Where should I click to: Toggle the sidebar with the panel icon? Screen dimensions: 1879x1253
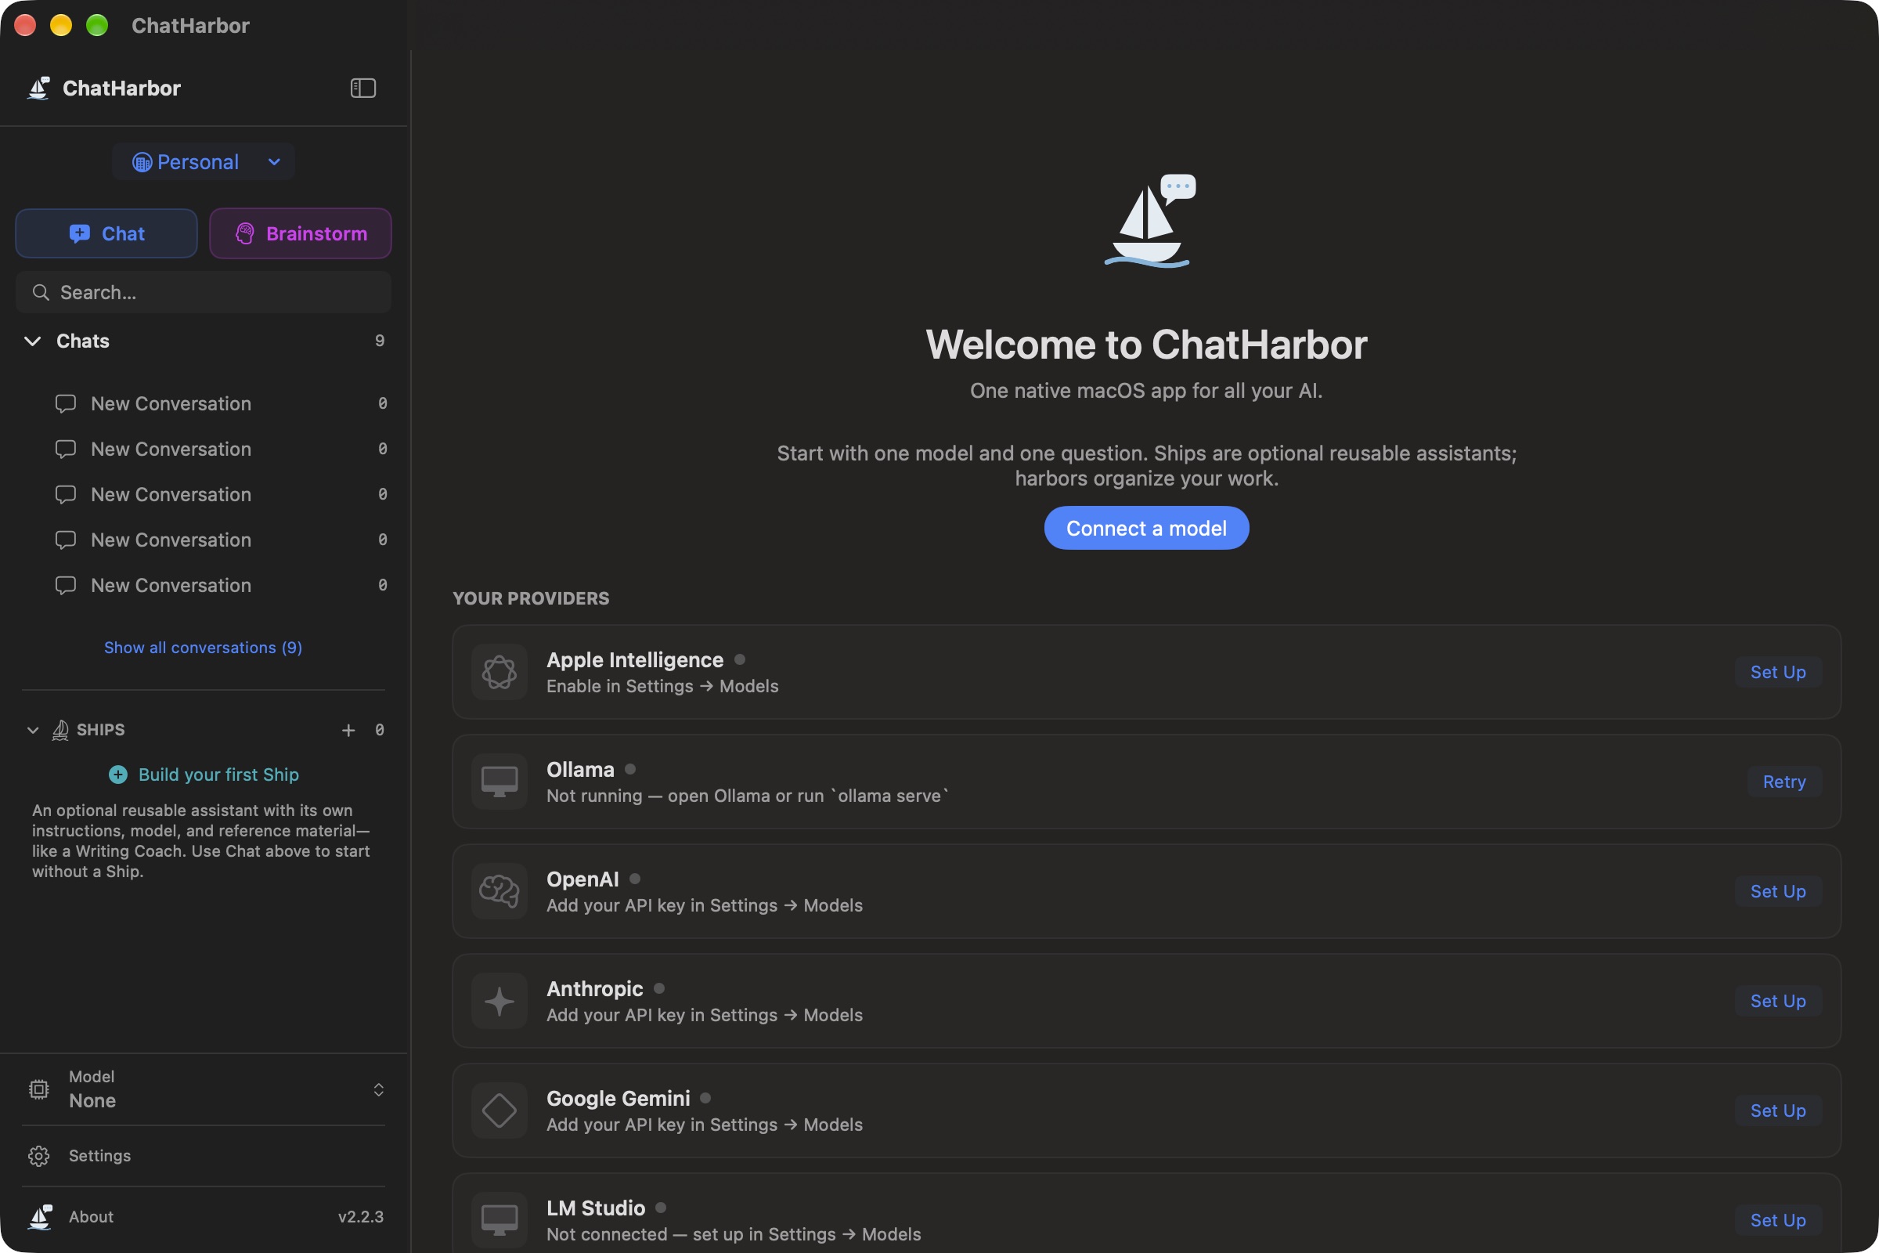[362, 88]
